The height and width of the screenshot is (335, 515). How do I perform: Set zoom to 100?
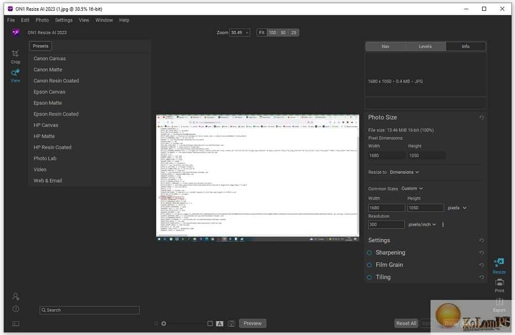[x=272, y=32]
